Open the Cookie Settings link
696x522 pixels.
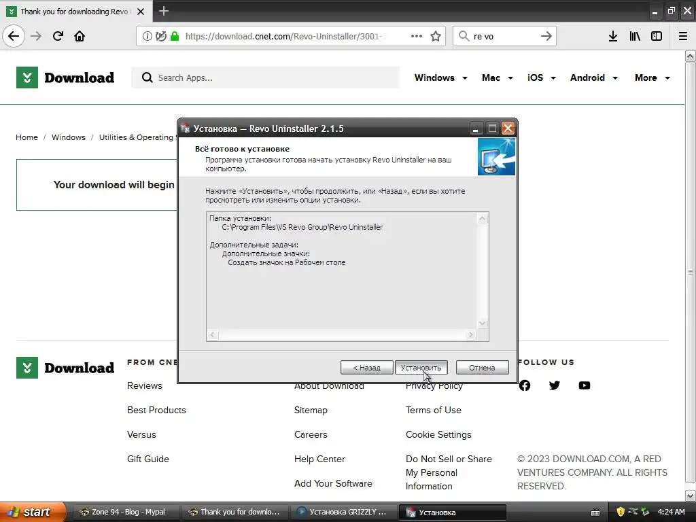pyautogui.click(x=438, y=434)
